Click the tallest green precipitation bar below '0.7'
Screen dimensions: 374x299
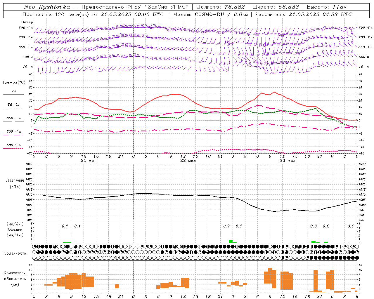231,241
